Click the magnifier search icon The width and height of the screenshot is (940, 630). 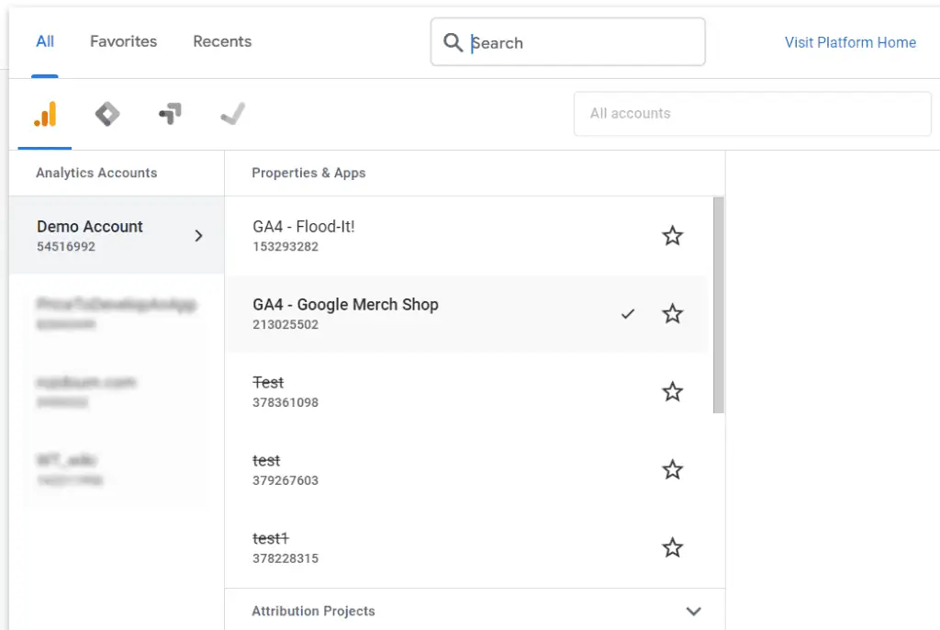pyautogui.click(x=453, y=42)
